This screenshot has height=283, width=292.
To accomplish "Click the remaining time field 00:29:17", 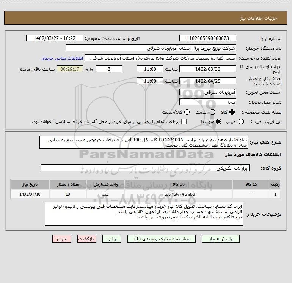I will pos(70,69).
